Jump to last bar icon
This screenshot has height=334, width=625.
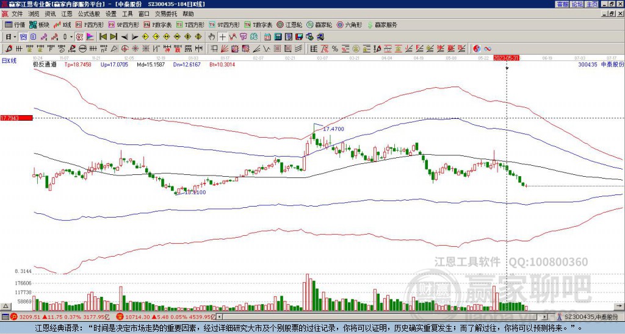pos(114,37)
